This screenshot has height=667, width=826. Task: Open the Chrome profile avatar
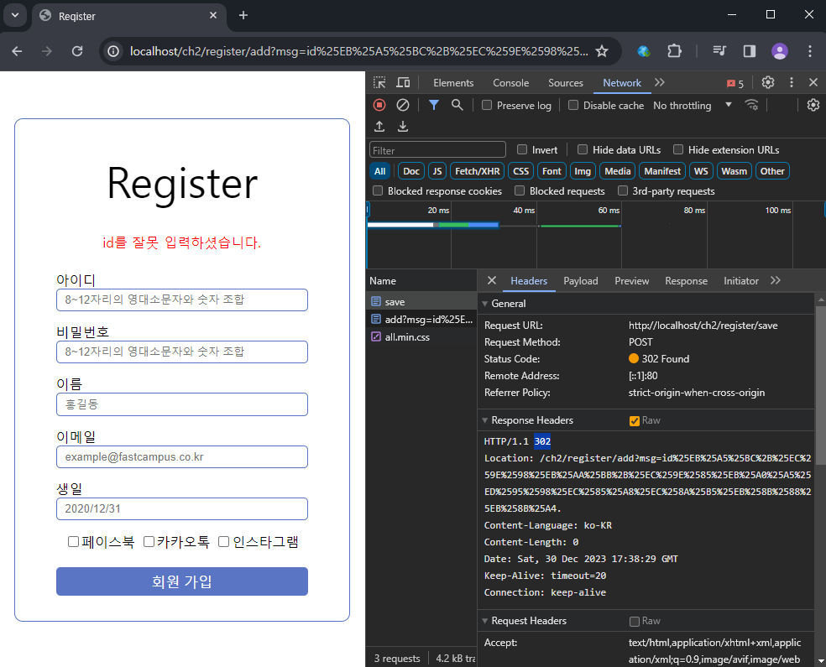[780, 51]
